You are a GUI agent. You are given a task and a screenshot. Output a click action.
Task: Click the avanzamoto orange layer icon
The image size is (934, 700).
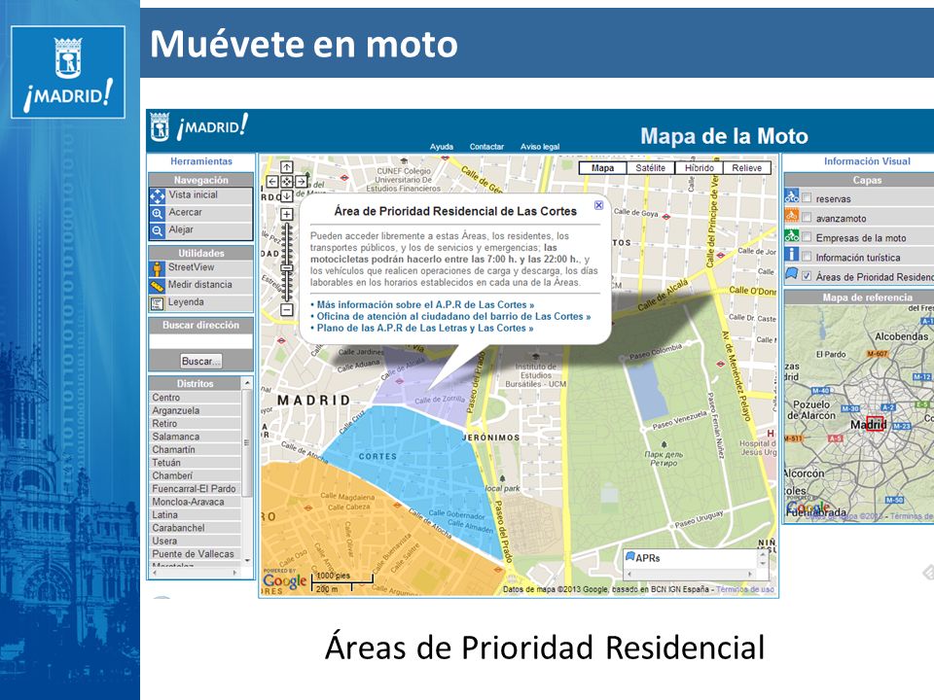coord(792,216)
